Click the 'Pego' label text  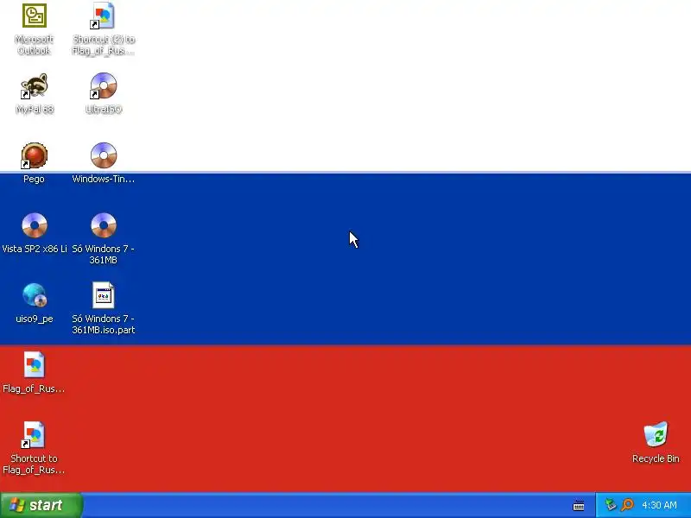point(34,180)
